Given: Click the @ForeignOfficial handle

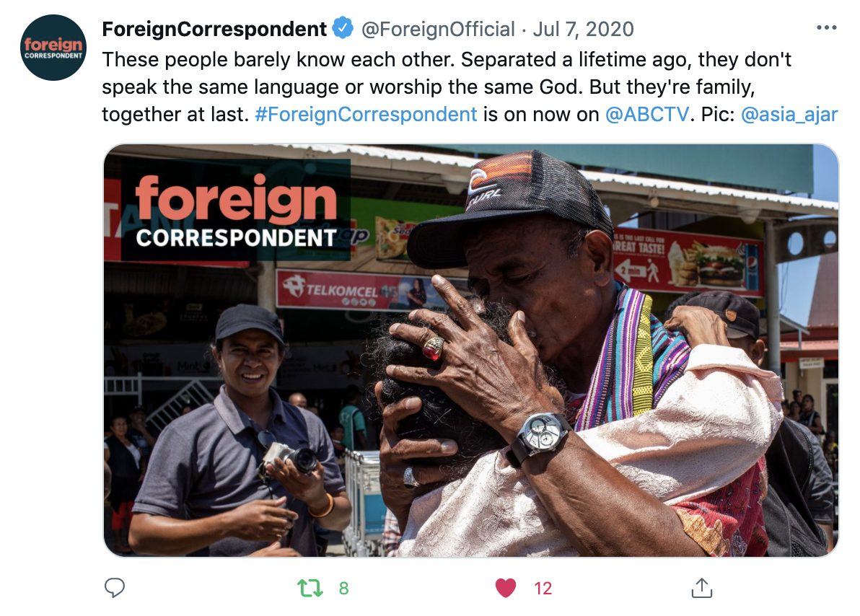Looking at the screenshot, I should click(x=438, y=29).
